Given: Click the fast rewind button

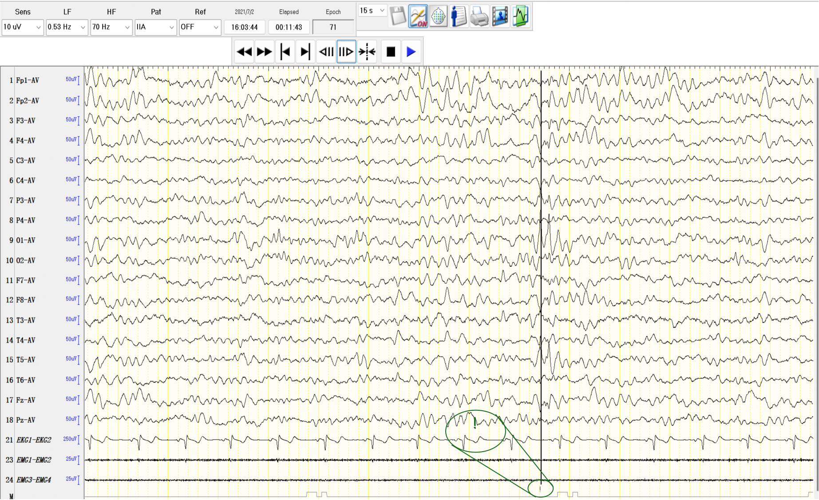Looking at the screenshot, I should click(x=244, y=51).
